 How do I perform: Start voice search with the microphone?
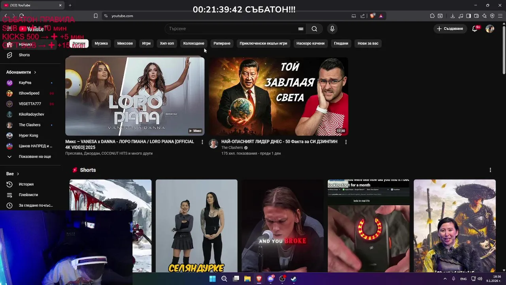click(332, 28)
